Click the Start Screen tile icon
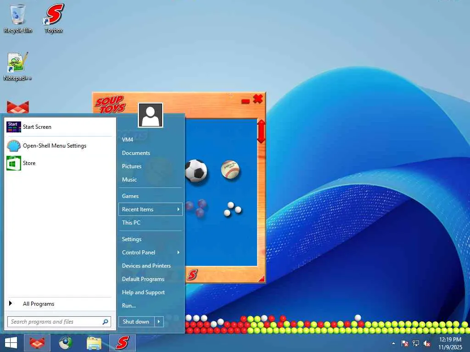Viewport: 470px width, 352px height. pos(13,127)
